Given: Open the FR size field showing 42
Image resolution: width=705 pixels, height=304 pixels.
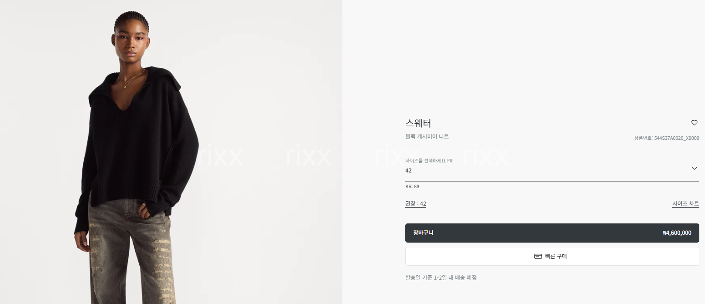Looking at the screenshot, I should point(552,168).
